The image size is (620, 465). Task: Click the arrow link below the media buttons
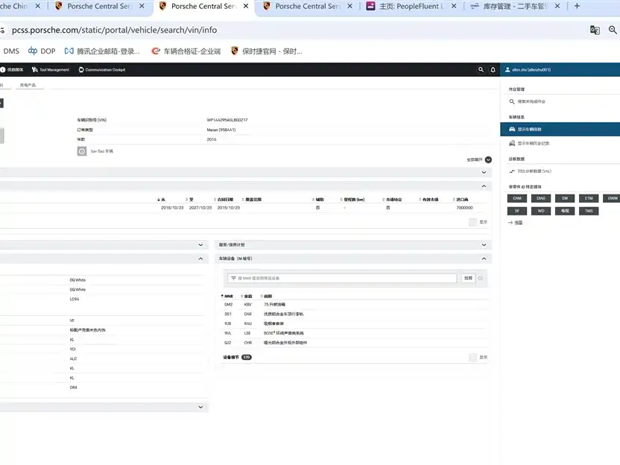coord(515,223)
